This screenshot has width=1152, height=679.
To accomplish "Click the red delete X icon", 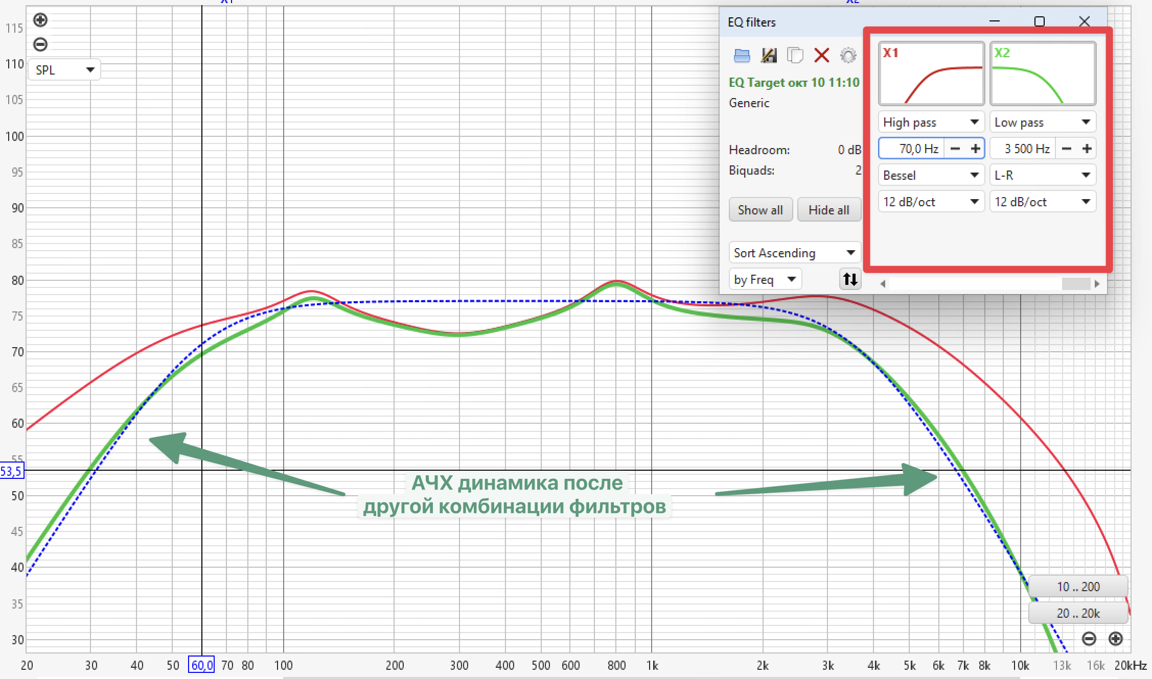I will [821, 55].
